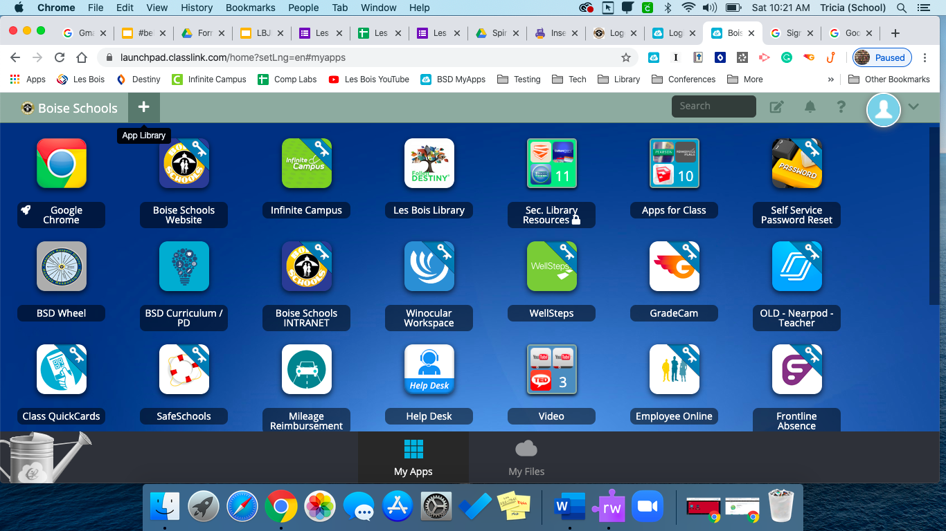Switch to the Gmail tab
Screen dimensions: 946x531
(x=84, y=32)
